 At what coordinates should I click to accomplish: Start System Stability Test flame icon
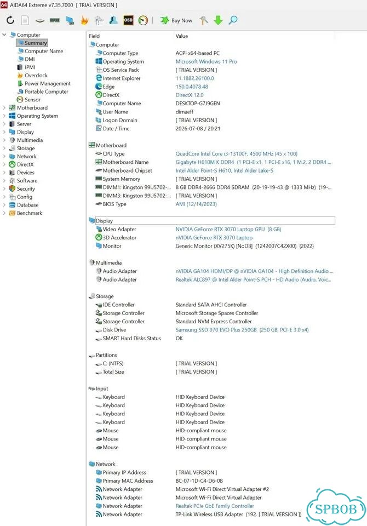(x=84, y=20)
